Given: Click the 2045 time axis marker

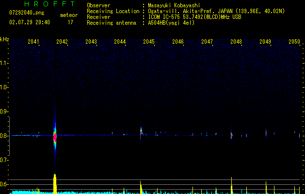Looking at the screenshot, I should coord(149,42).
